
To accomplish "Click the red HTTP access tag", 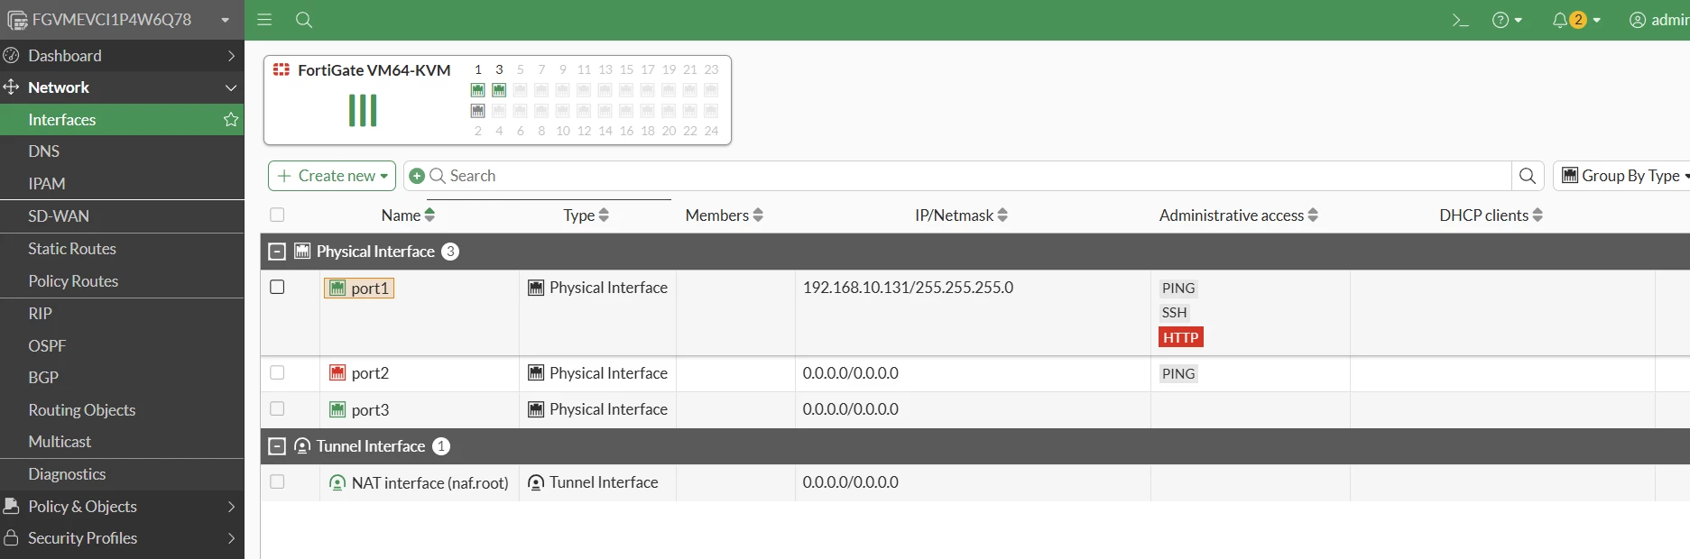I will pyautogui.click(x=1181, y=337).
